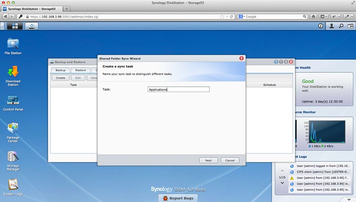Click Next in the sync wizard

[208, 160]
